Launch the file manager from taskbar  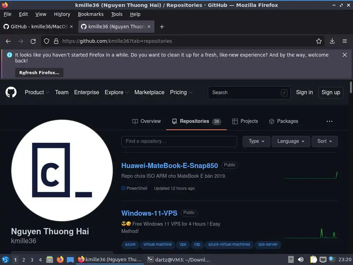[50, 259]
